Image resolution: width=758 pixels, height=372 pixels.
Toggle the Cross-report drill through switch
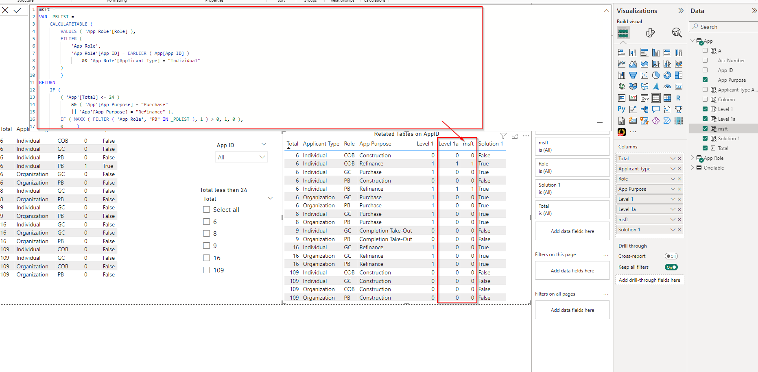pyautogui.click(x=671, y=256)
